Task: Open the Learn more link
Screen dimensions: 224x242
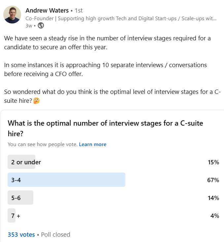Action: (x=93, y=144)
